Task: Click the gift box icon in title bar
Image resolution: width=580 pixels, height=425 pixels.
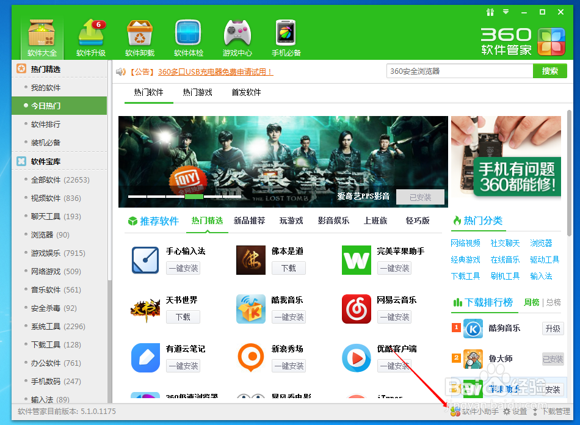Action: (490, 12)
